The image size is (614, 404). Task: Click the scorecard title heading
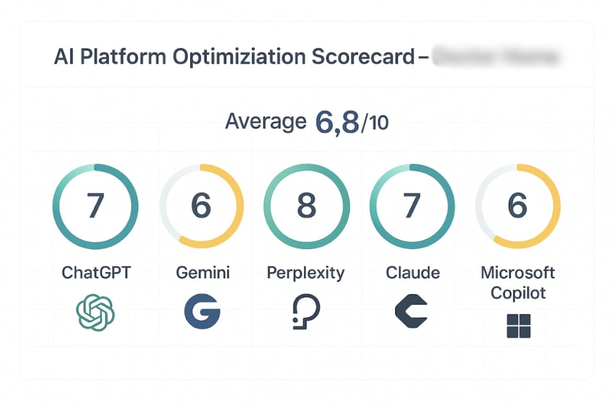tap(234, 57)
